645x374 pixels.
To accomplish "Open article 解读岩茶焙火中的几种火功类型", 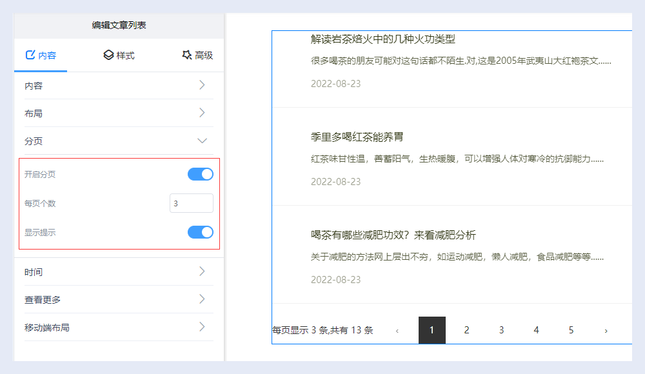I will [382, 39].
